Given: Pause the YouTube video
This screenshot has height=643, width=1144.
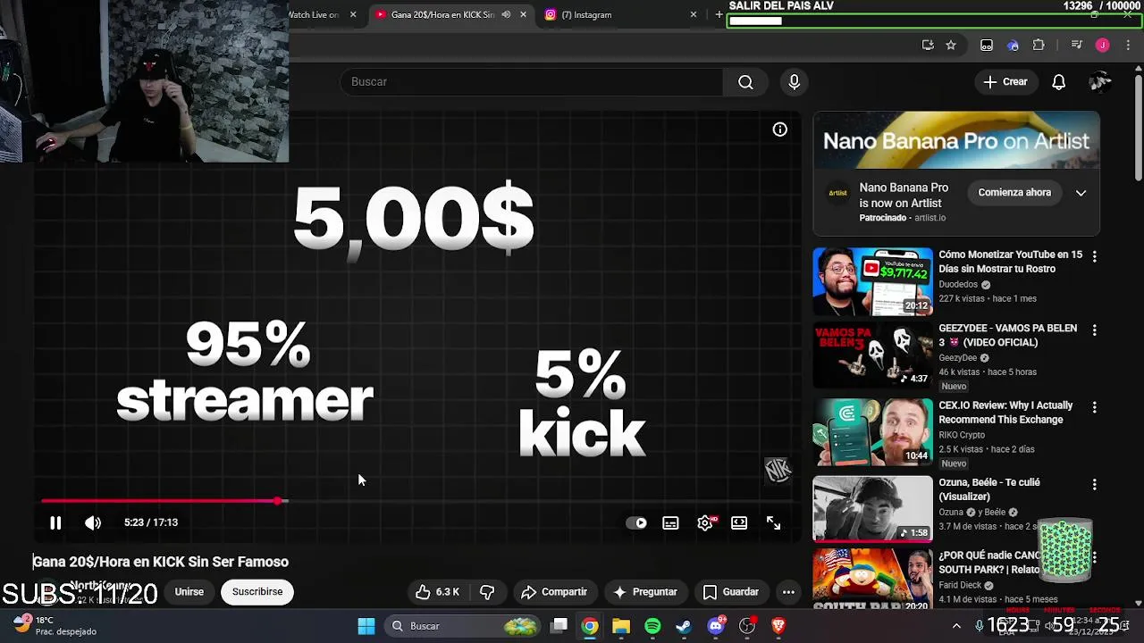Looking at the screenshot, I should click(x=55, y=522).
